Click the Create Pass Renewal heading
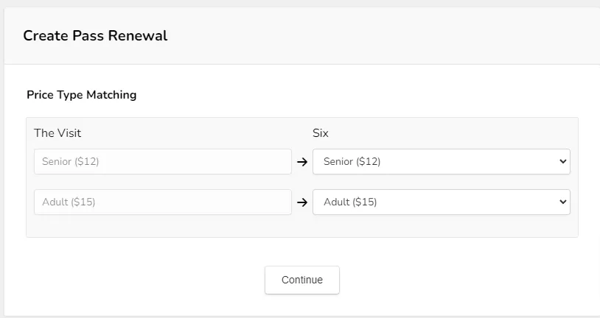Screen dimensions: 600x318 [x=95, y=35]
